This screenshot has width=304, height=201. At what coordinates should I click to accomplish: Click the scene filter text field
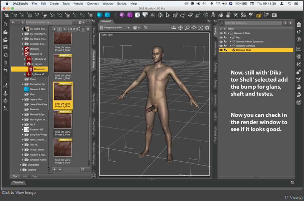tap(253, 23)
